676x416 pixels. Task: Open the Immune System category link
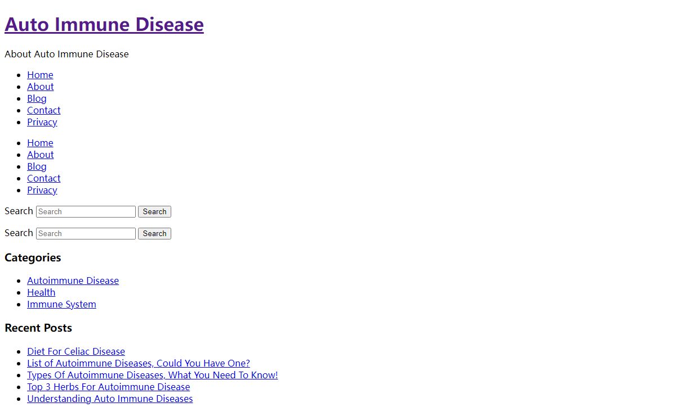point(61,304)
